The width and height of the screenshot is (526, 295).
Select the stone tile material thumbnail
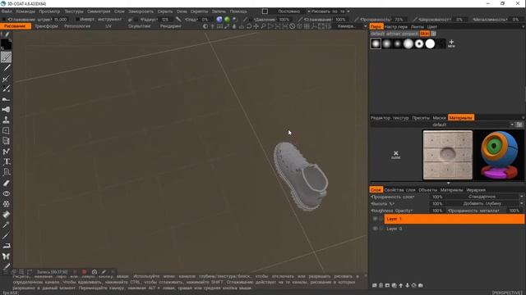pyautogui.click(x=447, y=155)
